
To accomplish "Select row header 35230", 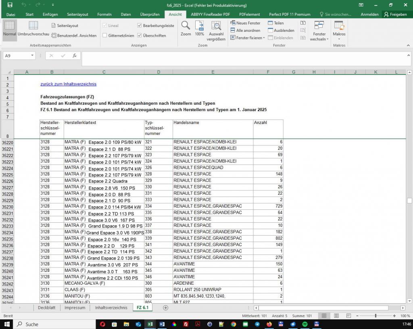I will click(7, 207).
